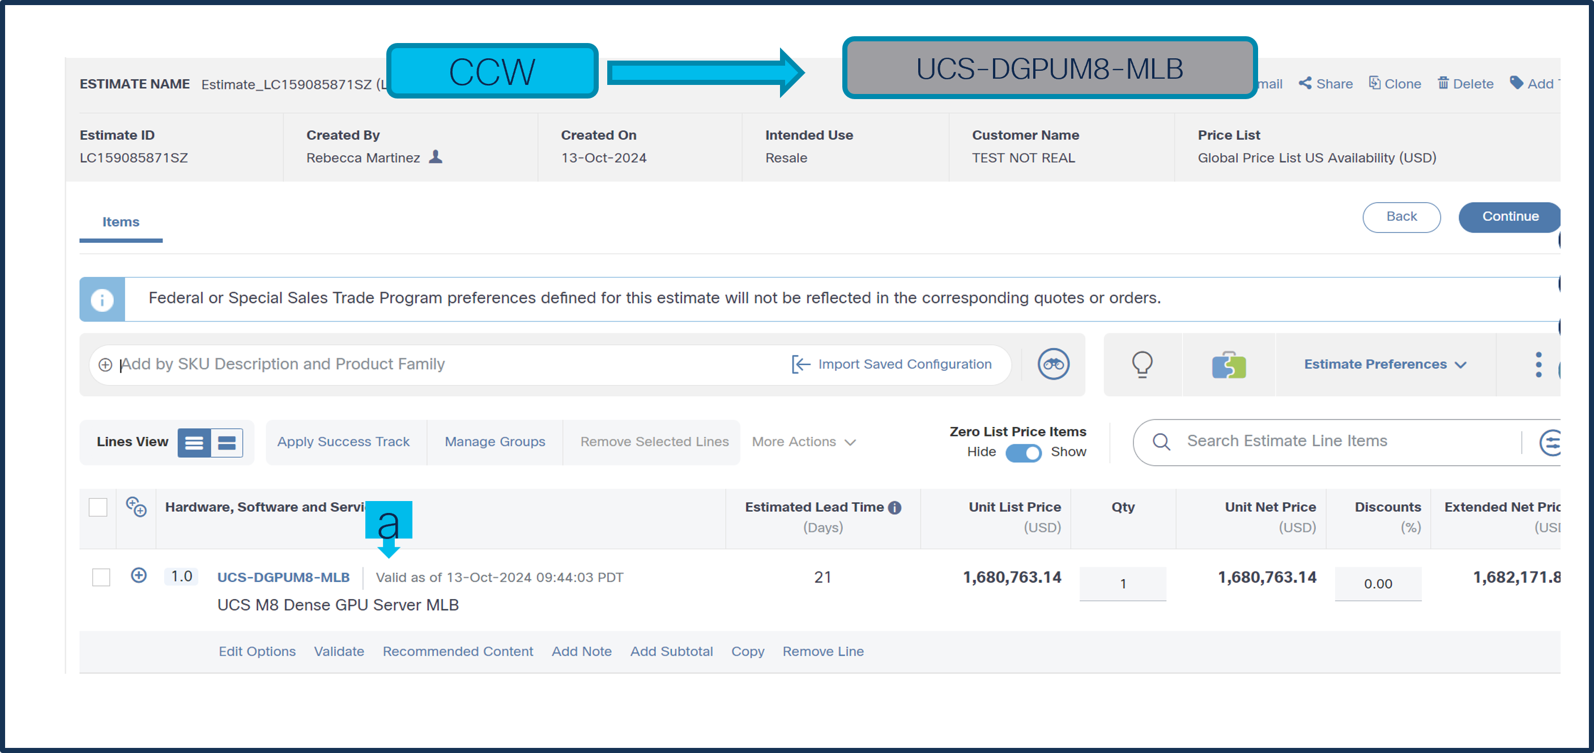This screenshot has height=753, width=1594.
Task: Open Estimate Preferences dropdown
Action: 1385,365
